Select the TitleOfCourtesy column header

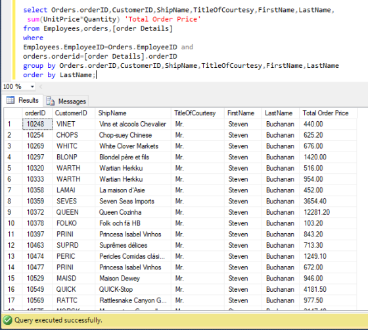click(198, 113)
